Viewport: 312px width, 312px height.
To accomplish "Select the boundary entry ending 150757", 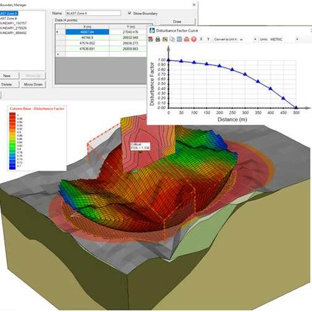I will click(x=13, y=23).
